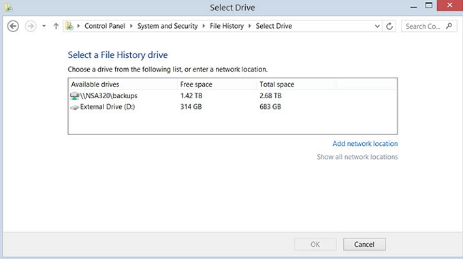Click the File History breadcrumb

(x=227, y=26)
